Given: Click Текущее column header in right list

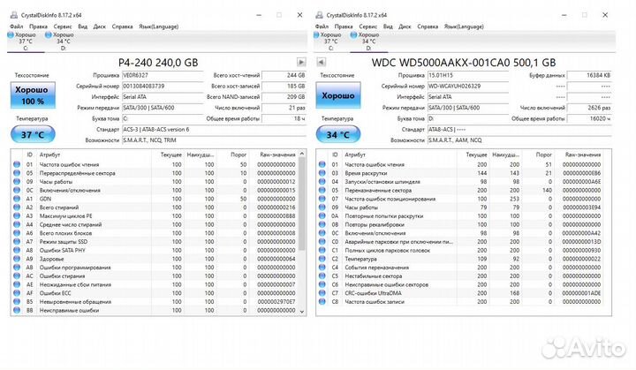Looking at the screenshot, I should [476, 155].
